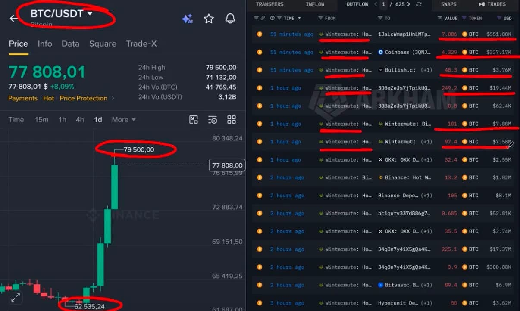Open the Bitvavo recipient entity
Image resolution: width=520 pixels, height=311 pixels.
pos(399,285)
